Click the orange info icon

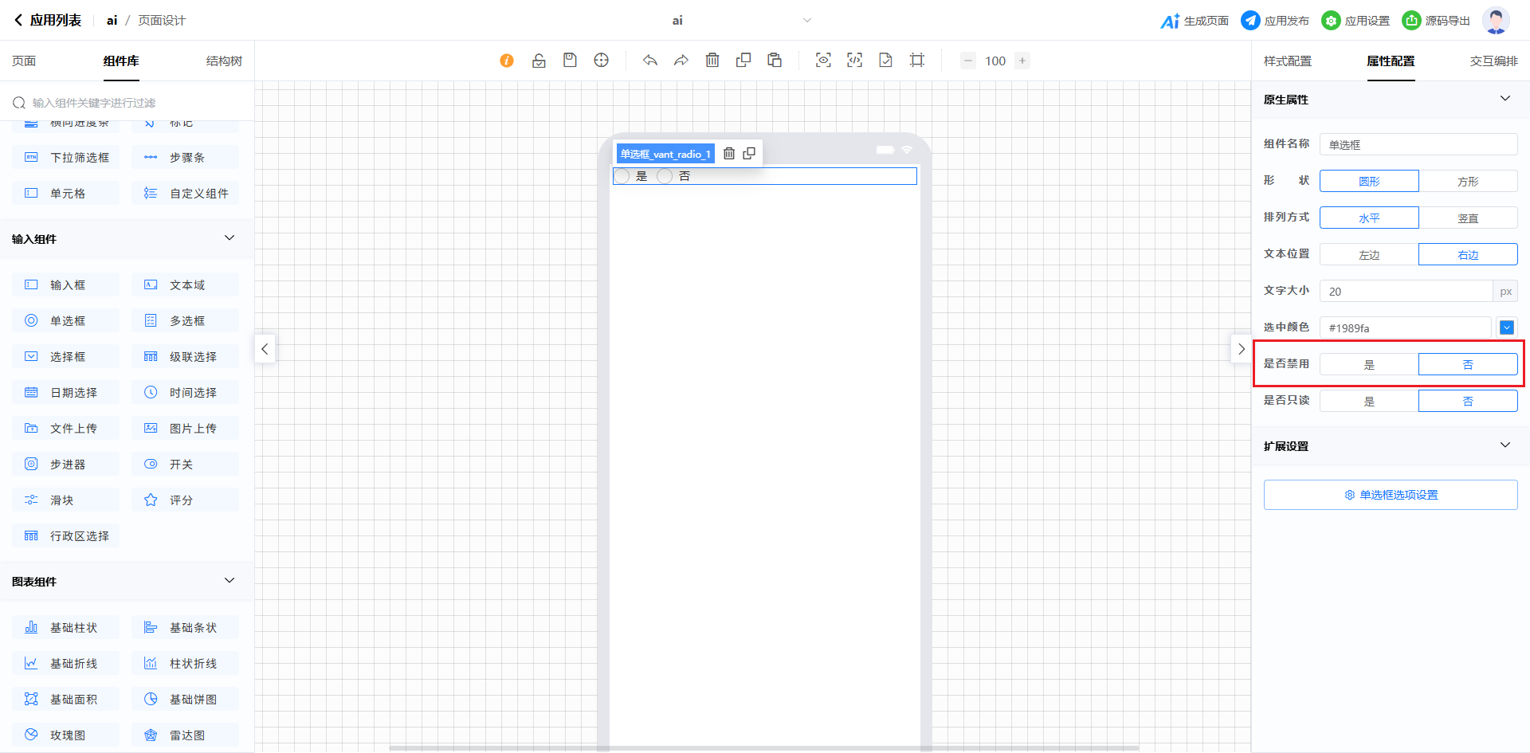click(x=507, y=61)
